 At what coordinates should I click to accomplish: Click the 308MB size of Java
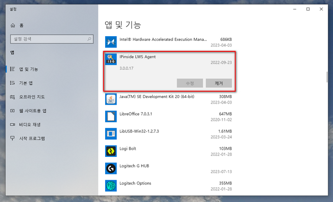pos(225,96)
